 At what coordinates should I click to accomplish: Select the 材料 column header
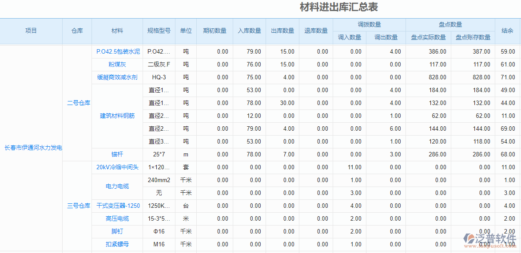point(117,31)
